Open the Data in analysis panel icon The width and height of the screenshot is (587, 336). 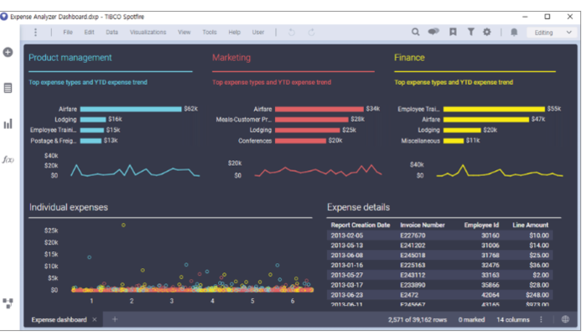(8, 88)
